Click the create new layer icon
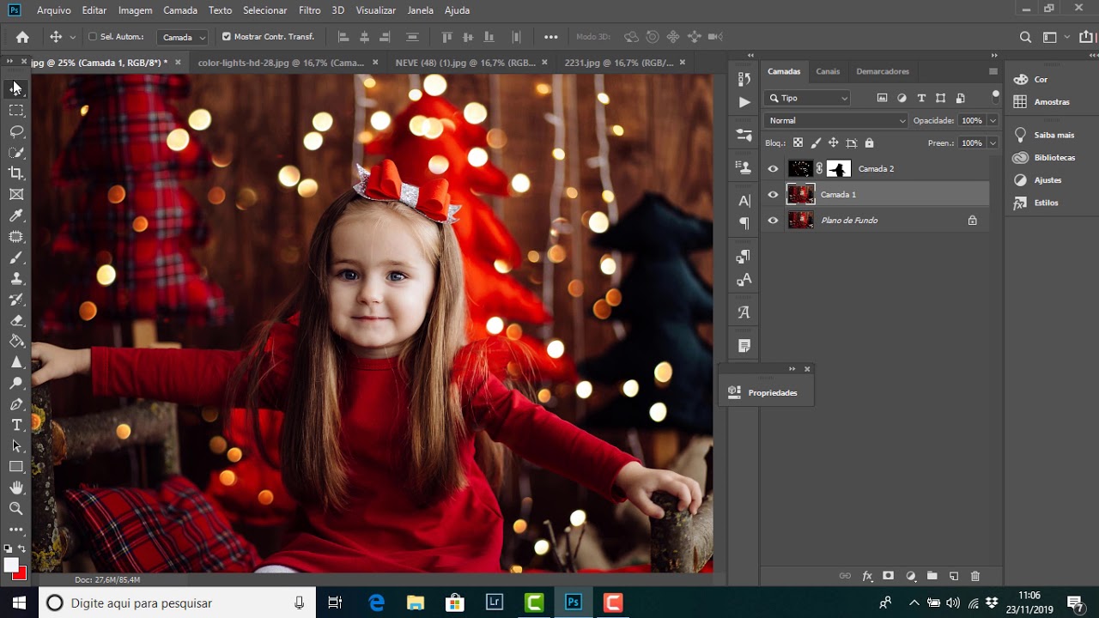 953,576
